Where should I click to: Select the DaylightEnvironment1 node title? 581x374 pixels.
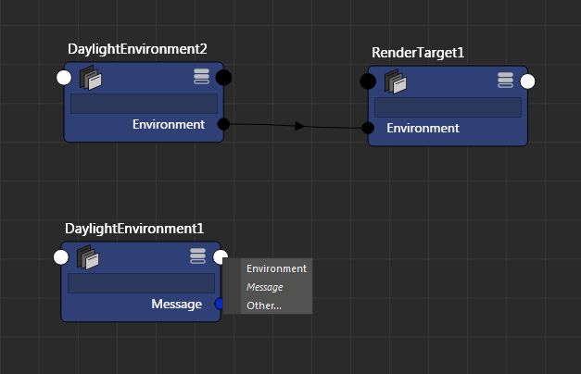(134, 229)
